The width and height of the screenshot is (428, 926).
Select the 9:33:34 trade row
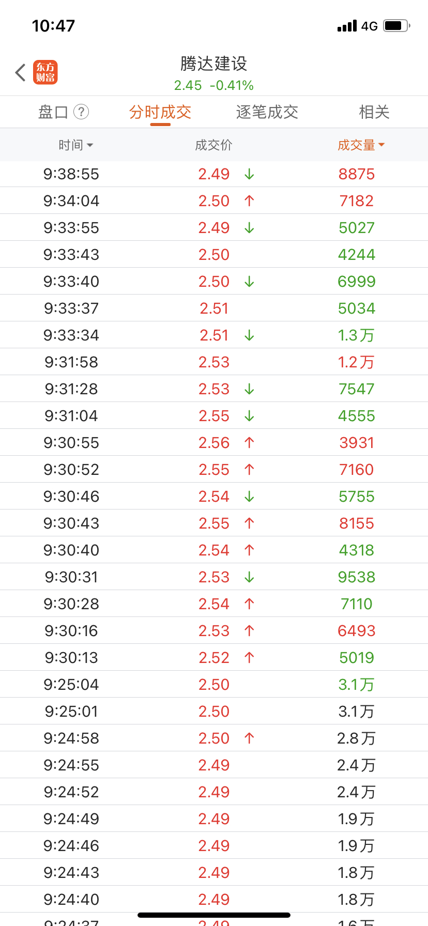click(214, 335)
